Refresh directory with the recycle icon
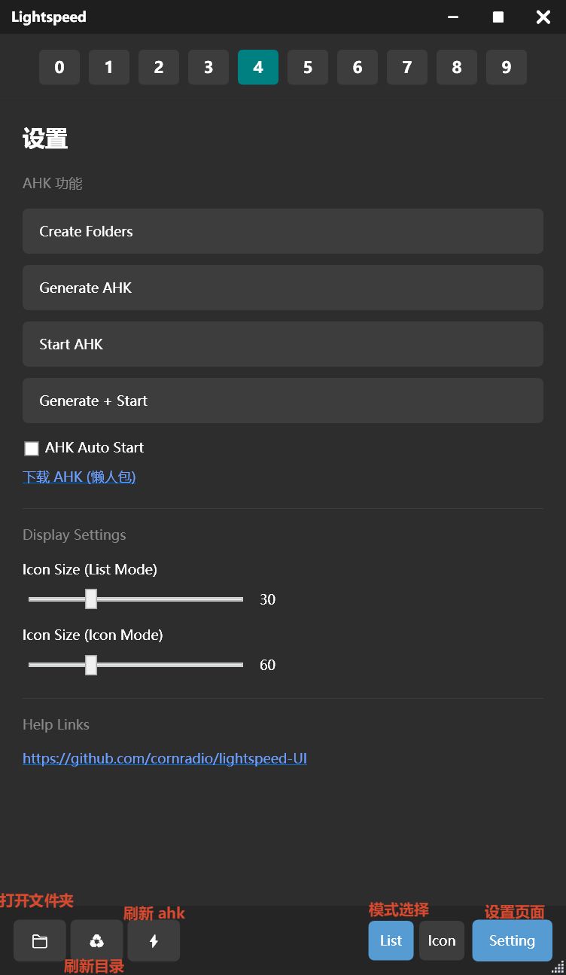Screen dimensions: 566x975 96,940
